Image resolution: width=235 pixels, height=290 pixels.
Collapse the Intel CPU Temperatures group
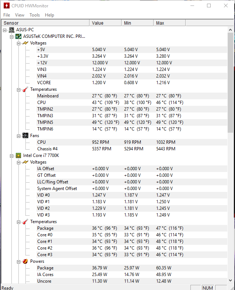click(18, 222)
